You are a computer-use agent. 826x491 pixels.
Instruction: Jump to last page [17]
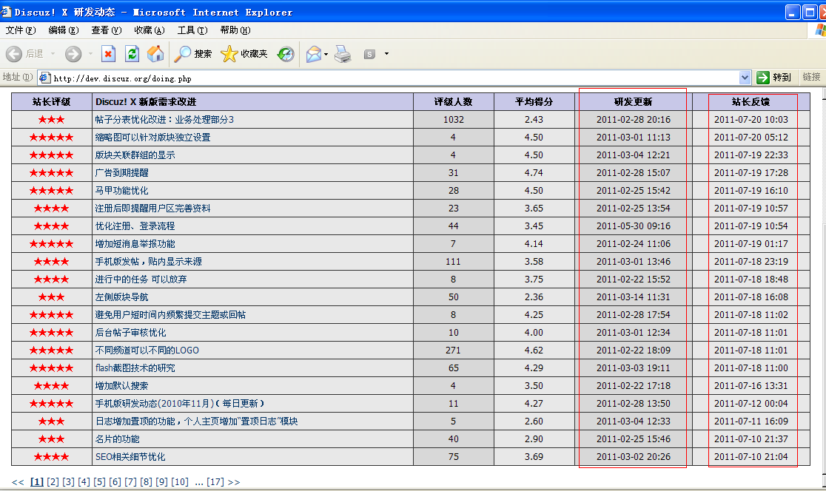pos(215,482)
